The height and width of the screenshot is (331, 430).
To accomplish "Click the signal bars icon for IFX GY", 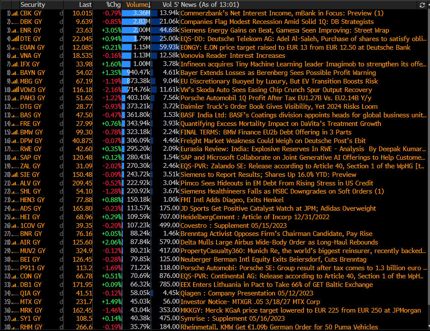I will coord(15,64).
